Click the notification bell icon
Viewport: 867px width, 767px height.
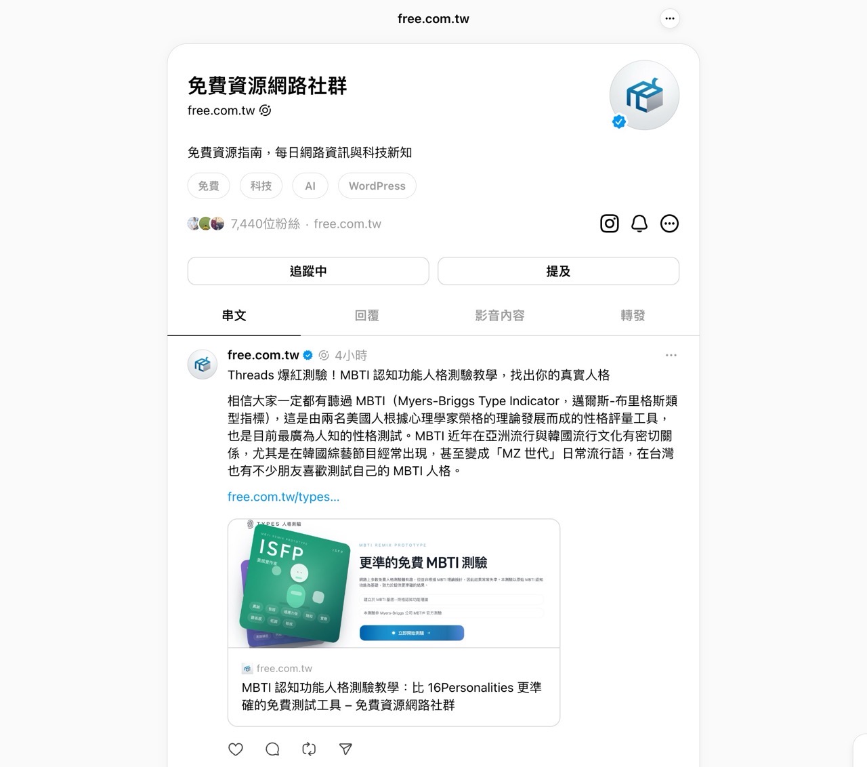638,224
